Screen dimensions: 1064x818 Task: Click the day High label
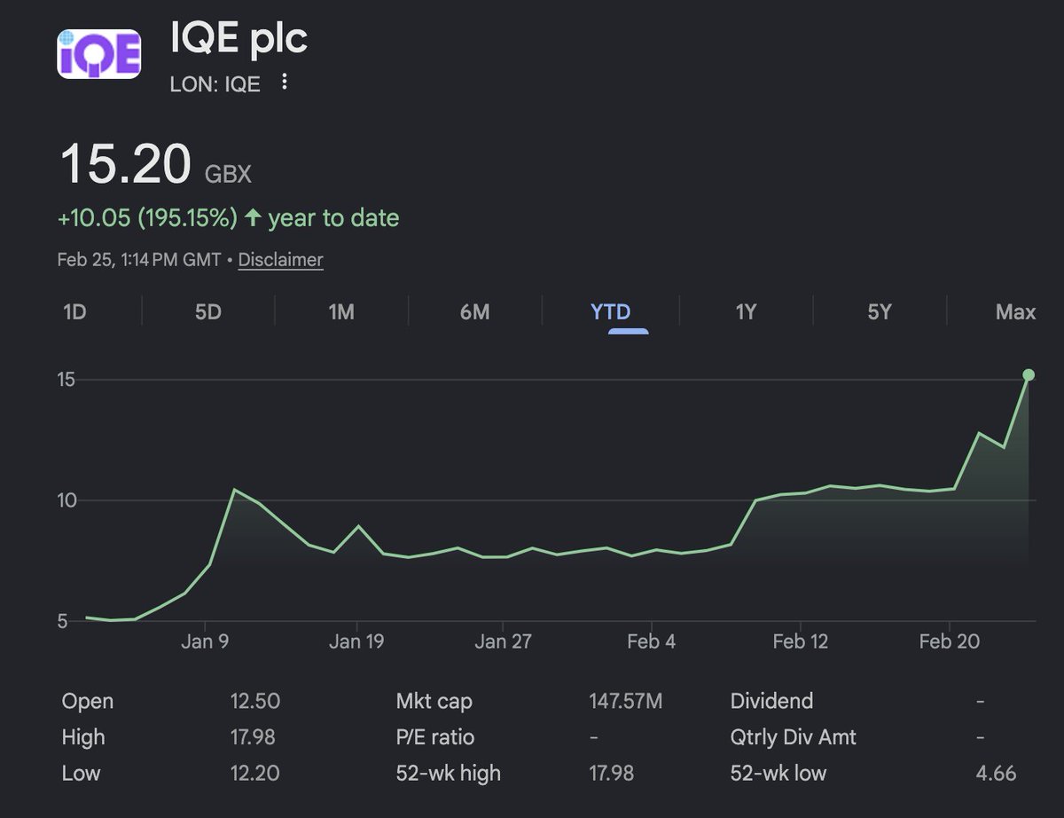pos(83,737)
